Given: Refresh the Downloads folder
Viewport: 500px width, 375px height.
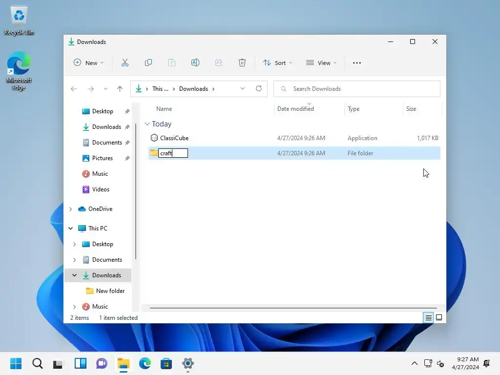Looking at the screenshot, I should pos(259,89).
